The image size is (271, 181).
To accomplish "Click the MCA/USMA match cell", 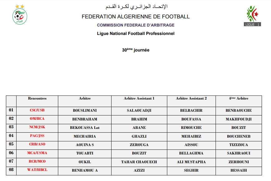I will click(x=37, y=153).
